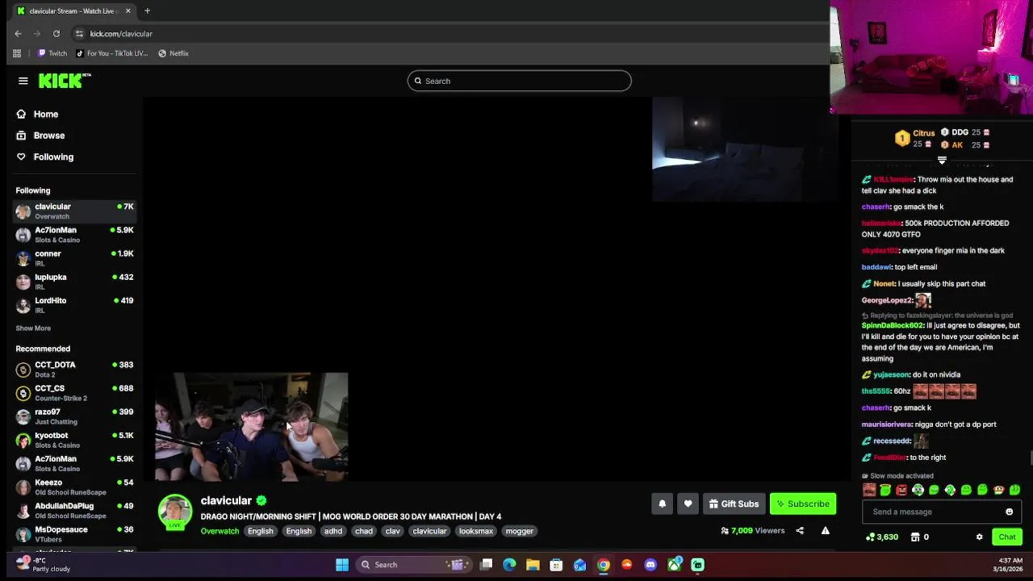Screen dimensions: 1033x581
Task: Open conner channel in Following list
Action: pos(74,257)
